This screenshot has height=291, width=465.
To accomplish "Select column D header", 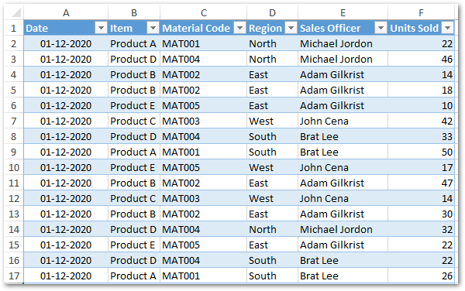I will [272, 12].
